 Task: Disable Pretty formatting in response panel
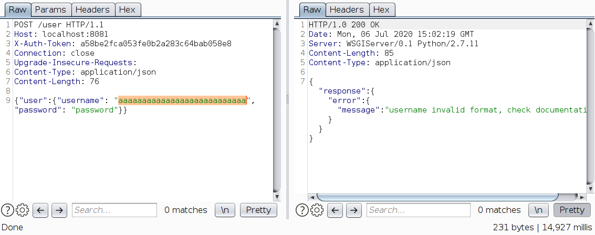pos(572,210)
